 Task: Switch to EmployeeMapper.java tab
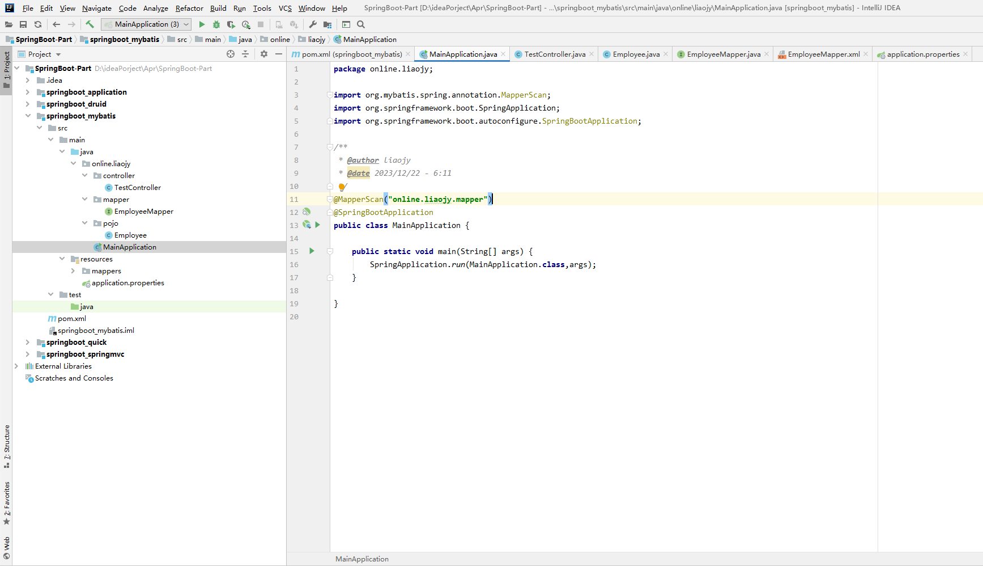coord(724,54)
